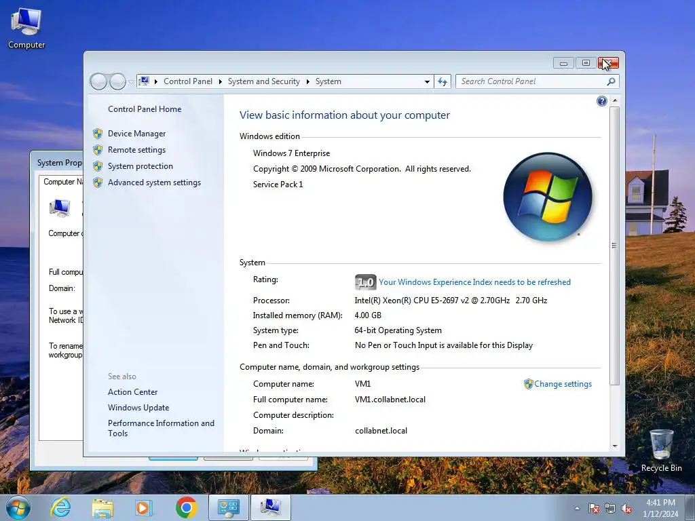The image size is (695, 521).
Task: Open Device Manager link
Action: tap(136, 134)
